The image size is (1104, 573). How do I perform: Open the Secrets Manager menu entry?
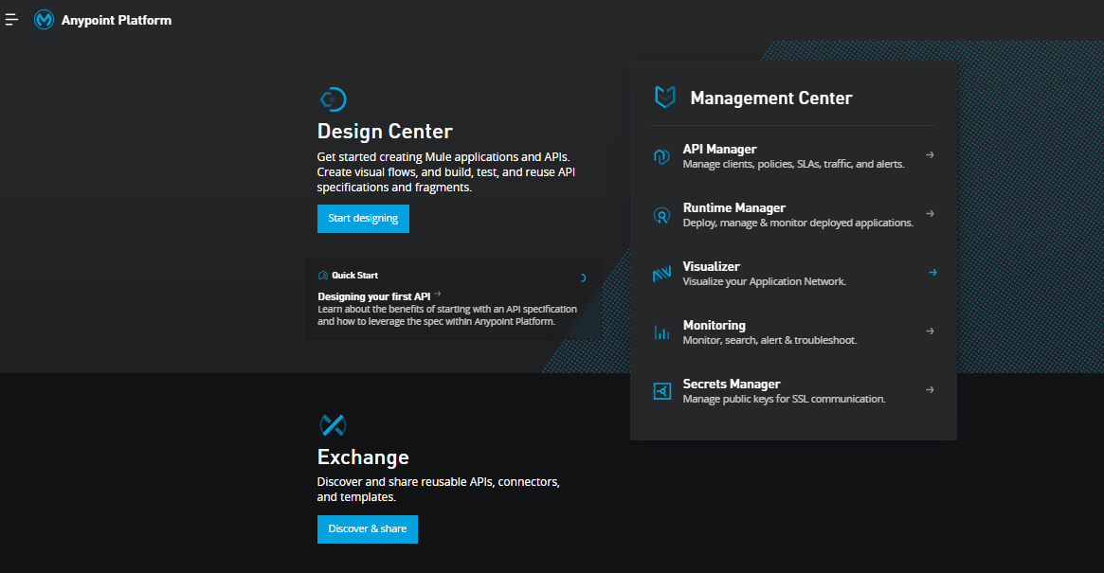point(732,385)
